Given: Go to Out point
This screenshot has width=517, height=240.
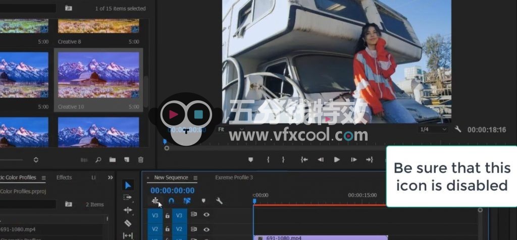Looking at the screenshot, I should coord(369,160).
